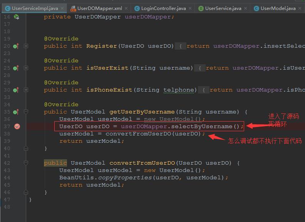Click 'isPhoneExist' method name on line 30
Viewport: 305px width, 222px height.
pos(109,90)
